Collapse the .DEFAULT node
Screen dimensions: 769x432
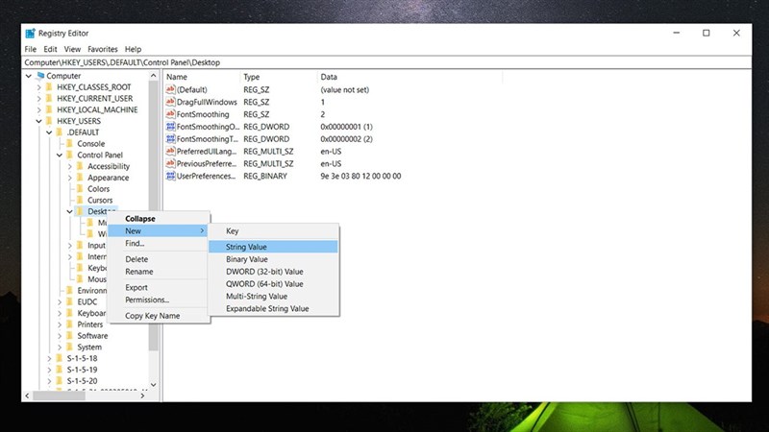(49, 132)
